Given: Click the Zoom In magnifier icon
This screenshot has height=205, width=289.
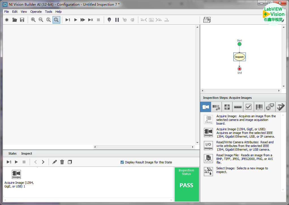Looking at the screenshot, I should [x=33, y=20].
